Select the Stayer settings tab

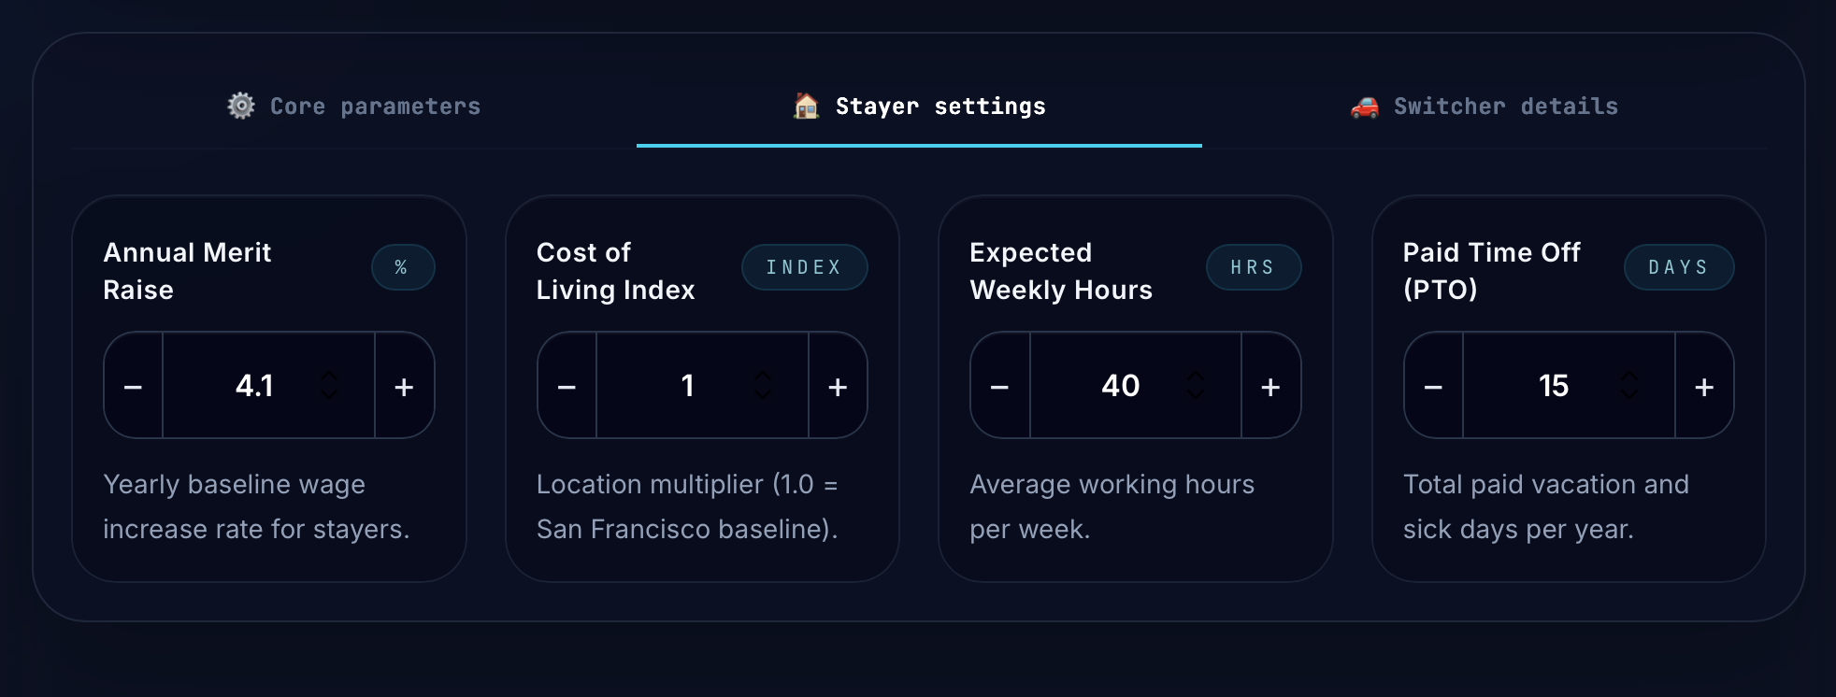click(x=919, y=107)
